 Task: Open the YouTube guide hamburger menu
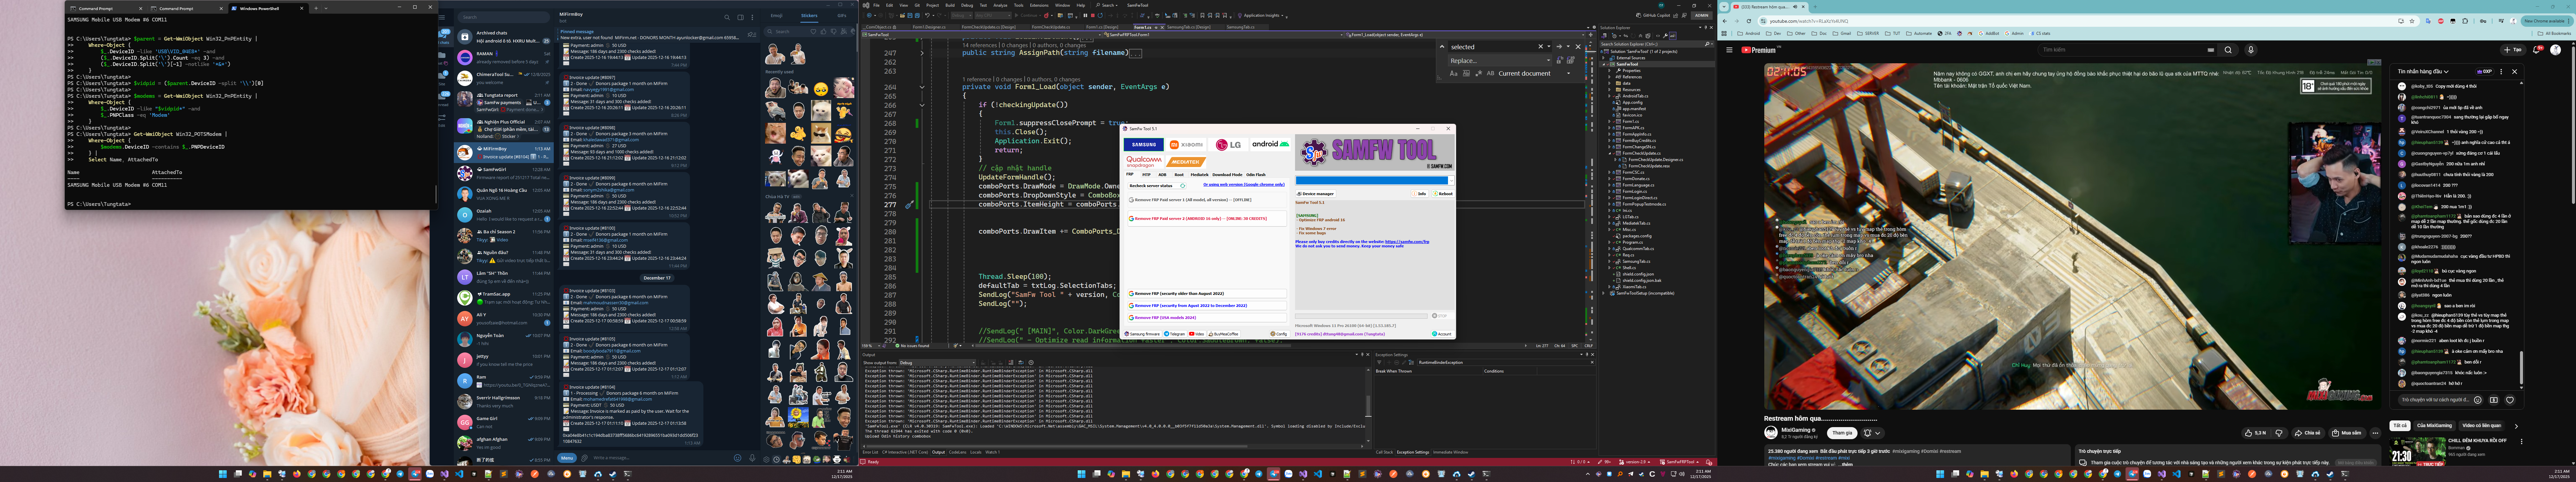(1729, 50)
